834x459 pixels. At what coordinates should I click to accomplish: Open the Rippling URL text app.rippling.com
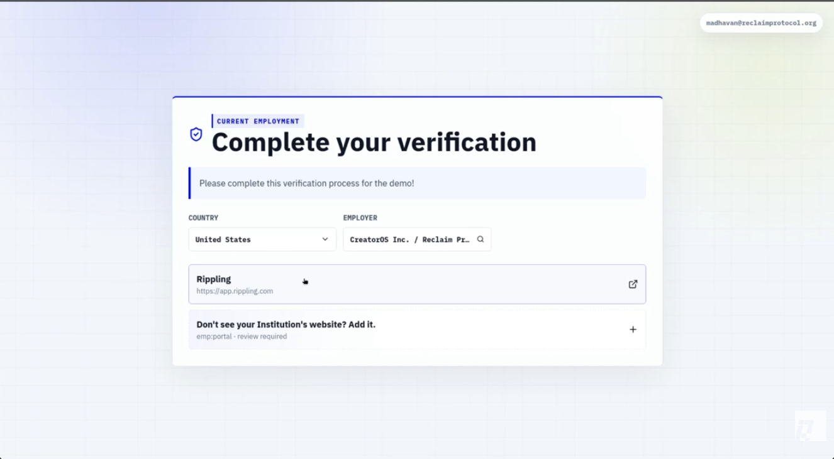(235, 291)
